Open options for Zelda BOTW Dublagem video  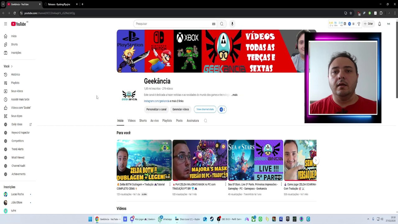[170, 184]
